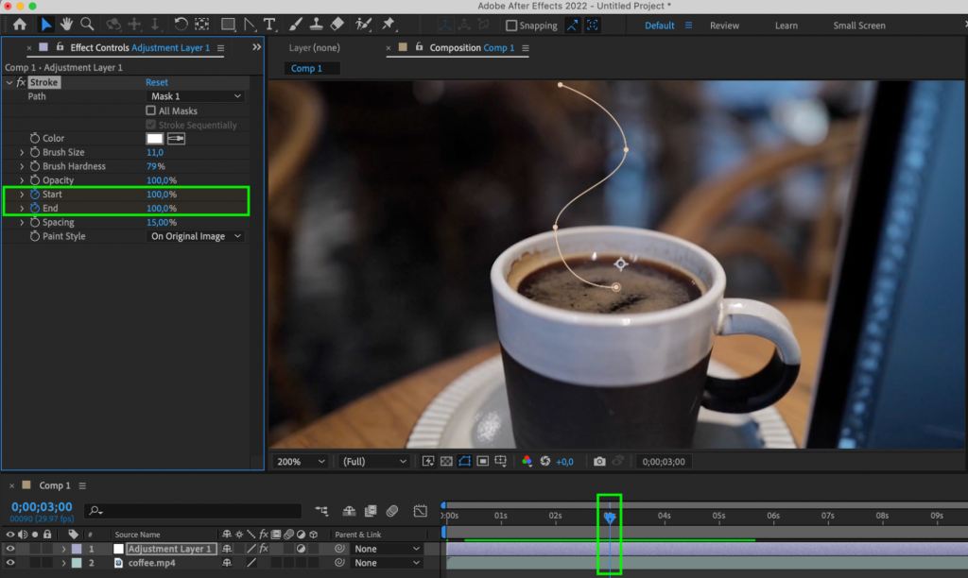
Task: Take a snapshot with the camera icon
Action: point(599,462)
